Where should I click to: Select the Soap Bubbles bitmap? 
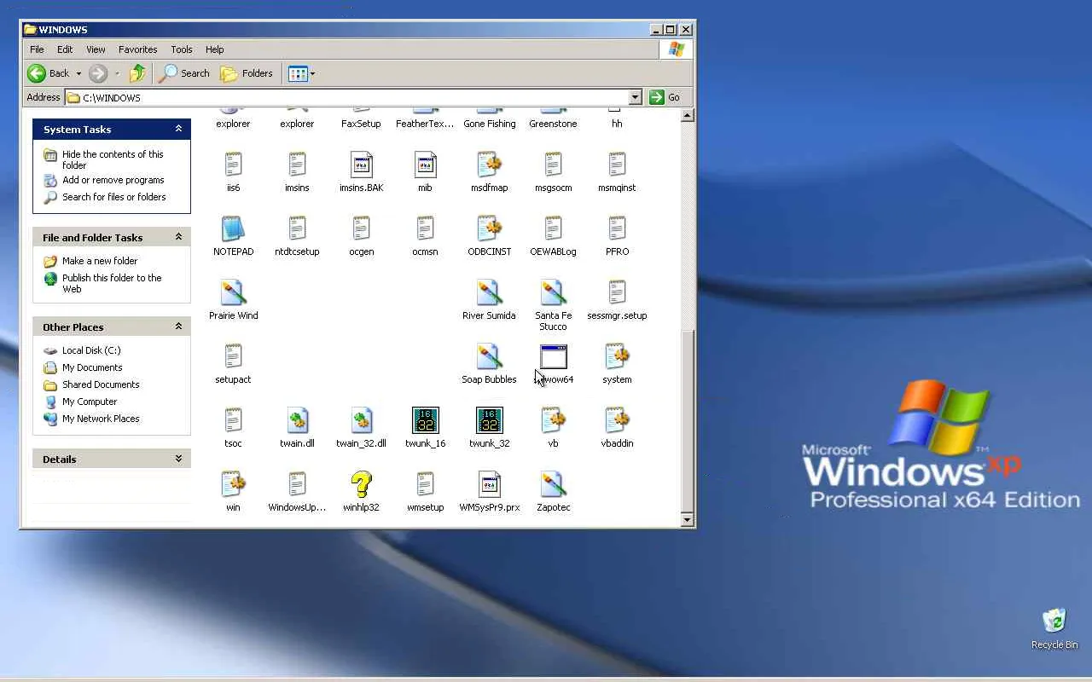[x=489, y=356]
